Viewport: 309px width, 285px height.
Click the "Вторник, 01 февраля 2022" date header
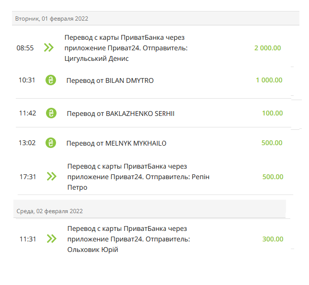click(52, 19)
